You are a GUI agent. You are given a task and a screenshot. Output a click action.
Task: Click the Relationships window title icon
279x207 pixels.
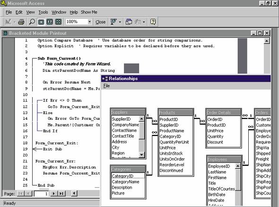(x=105, y=79)
